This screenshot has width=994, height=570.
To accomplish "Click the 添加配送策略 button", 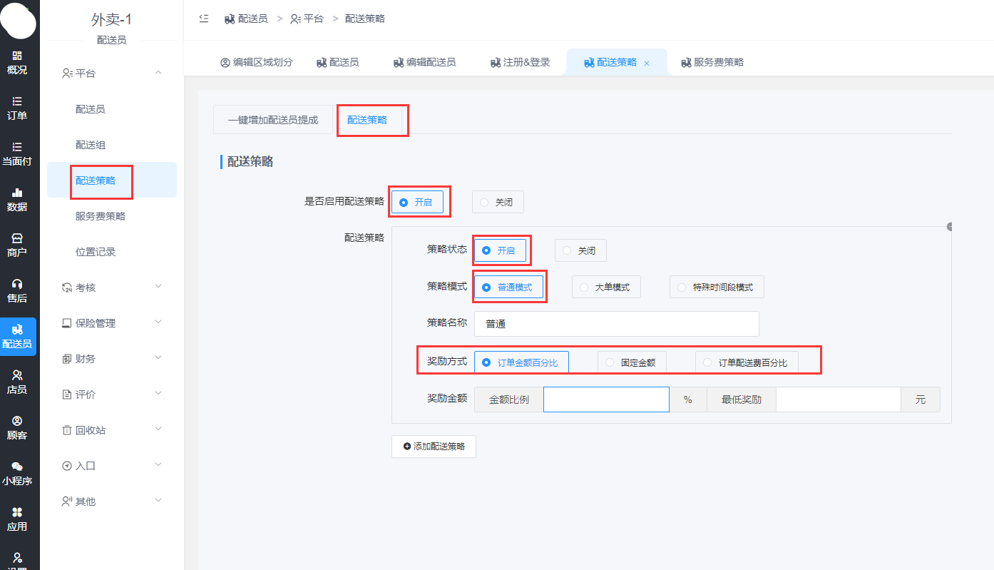I will click(434, 446).
